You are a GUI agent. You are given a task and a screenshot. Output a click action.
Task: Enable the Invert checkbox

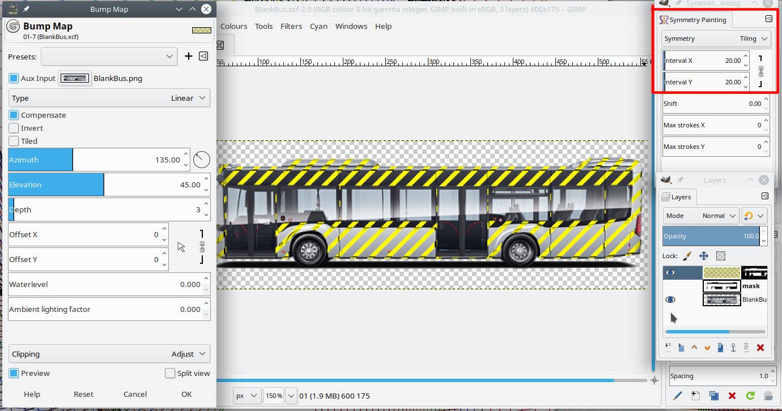pyautogui.click(x=14, y=128)
